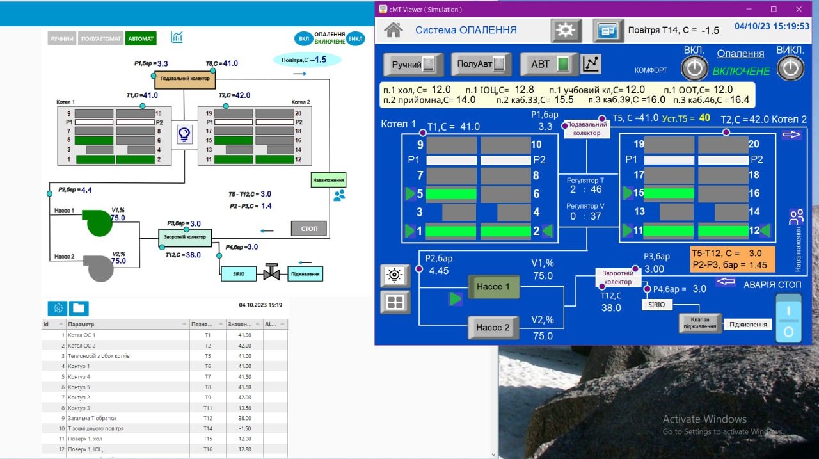Click the four-squares grid icon button
This screenshot has height=459, width=819.
pos(395,302)
